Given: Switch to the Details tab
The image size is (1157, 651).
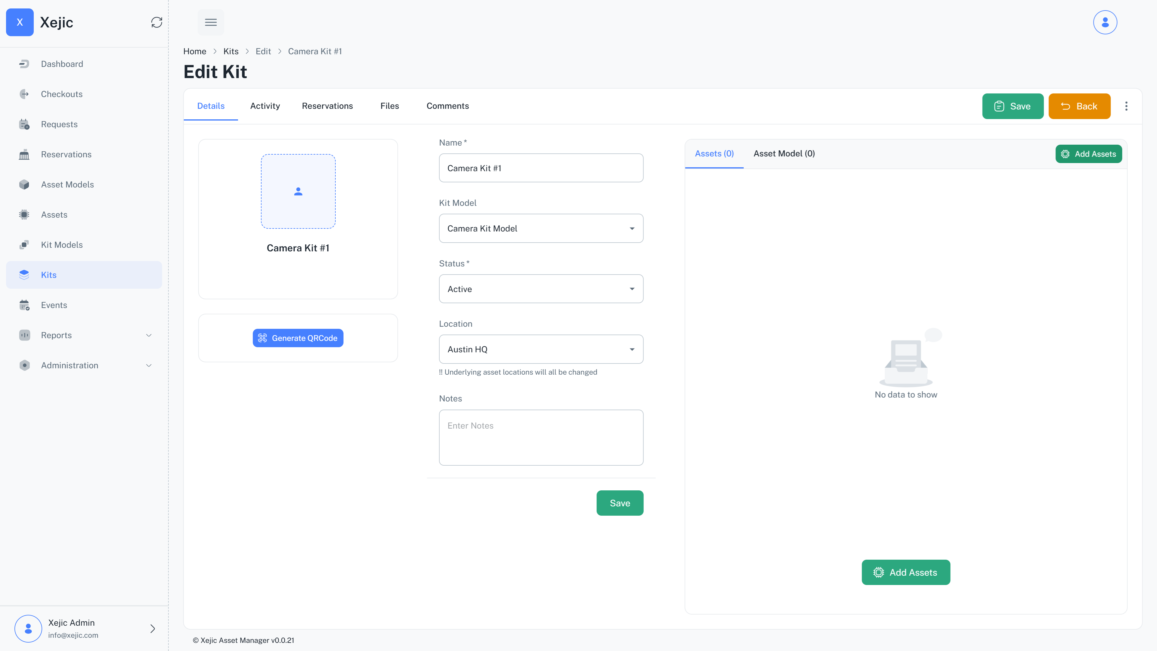Looking at the screenshot, I should point(211,105).
